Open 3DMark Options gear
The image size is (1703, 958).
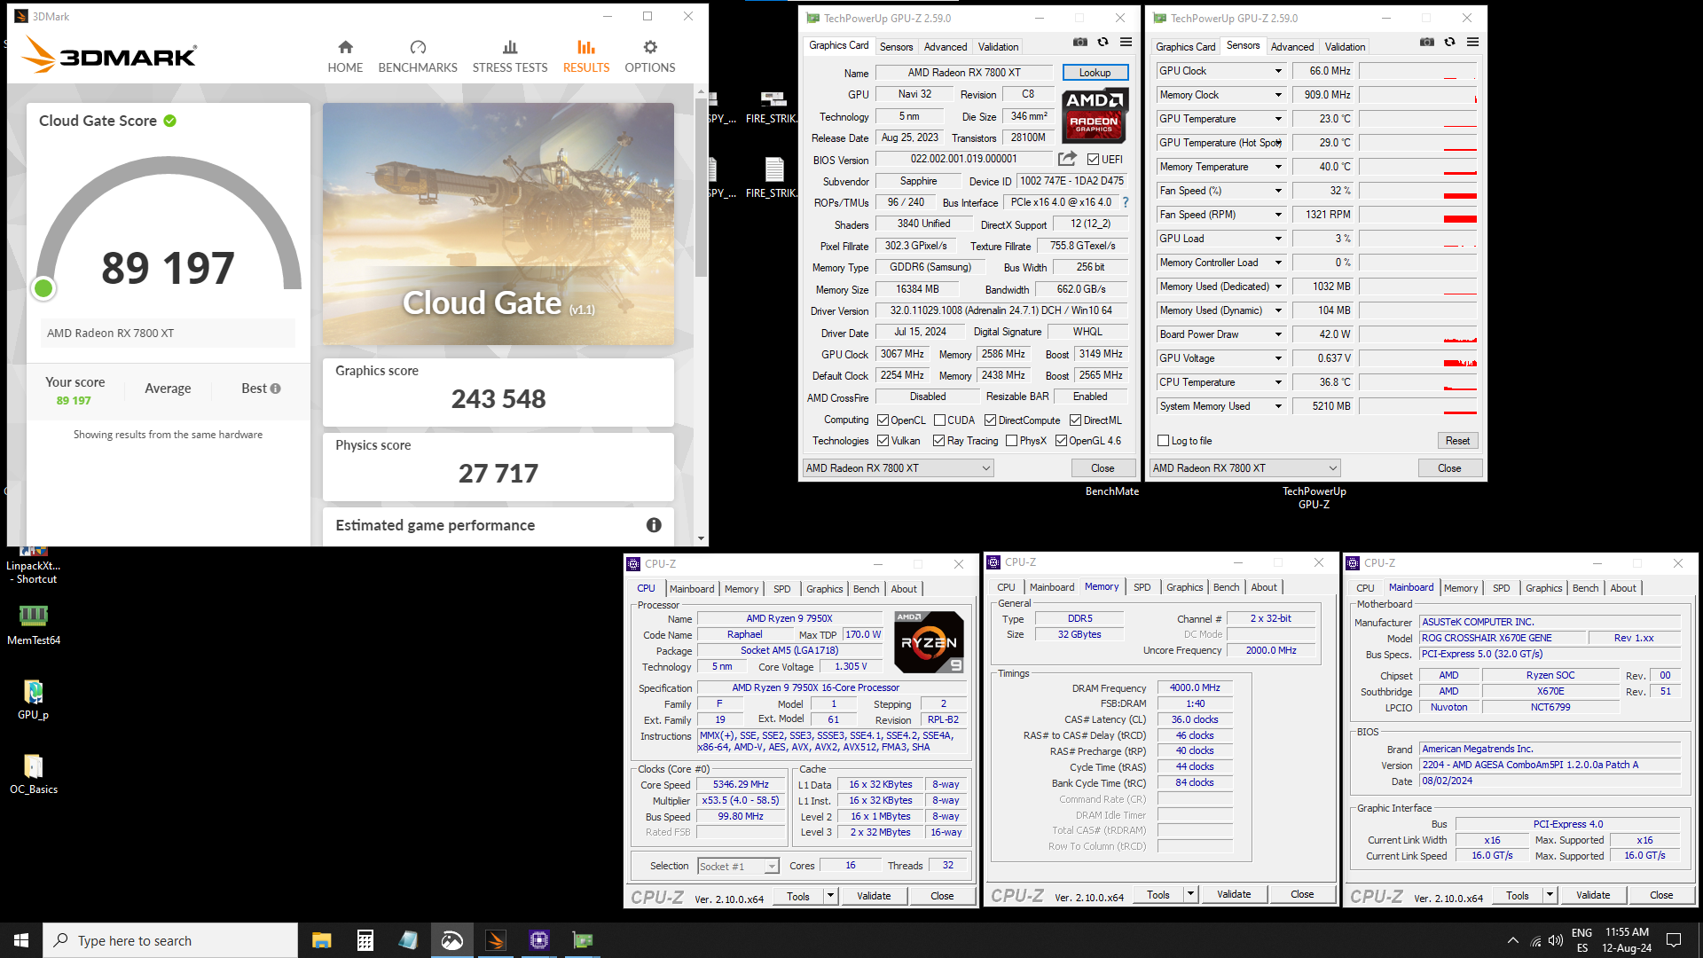point(650,56)
